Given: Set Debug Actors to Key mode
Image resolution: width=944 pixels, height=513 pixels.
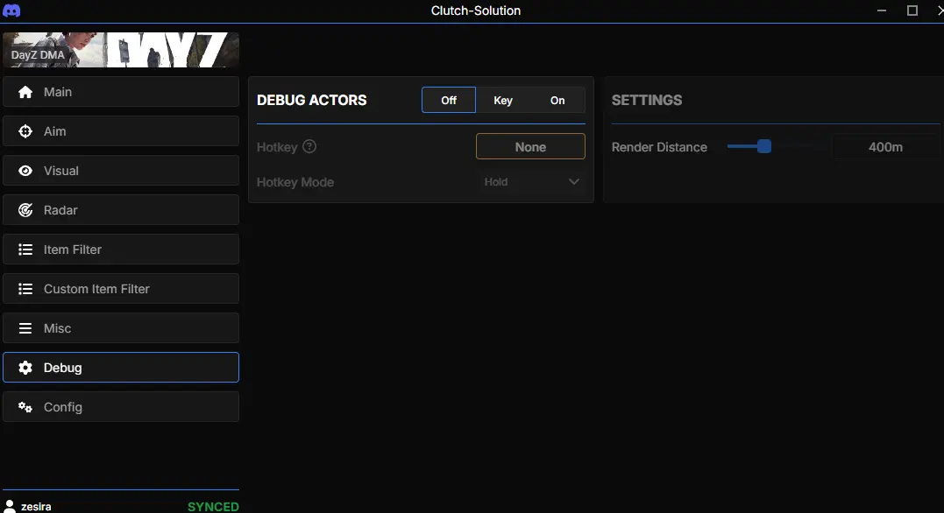Looking at the screenshot, I should pyautogui.click(x=503, y=100).
